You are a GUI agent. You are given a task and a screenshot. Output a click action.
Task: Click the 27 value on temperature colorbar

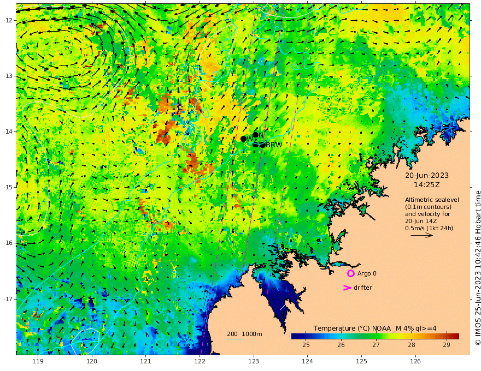pos(376,345)
